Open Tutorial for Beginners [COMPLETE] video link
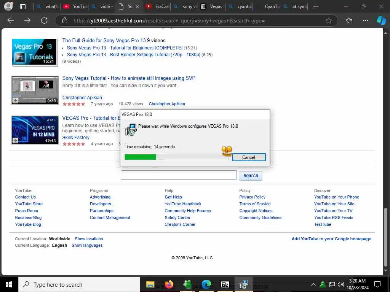The height and width of the screenshot is (292, 390). click(125, 48)
